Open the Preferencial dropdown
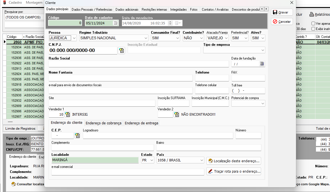The height and width of the screenshot is (192, 330). click(x=246, y=38)
